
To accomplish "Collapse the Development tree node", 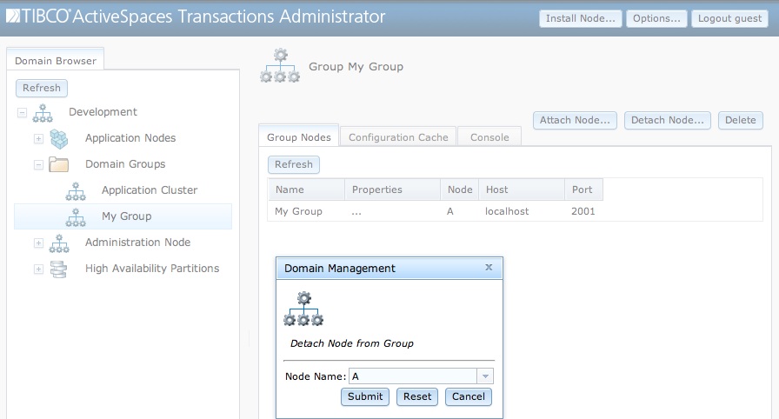I will 22,113.
